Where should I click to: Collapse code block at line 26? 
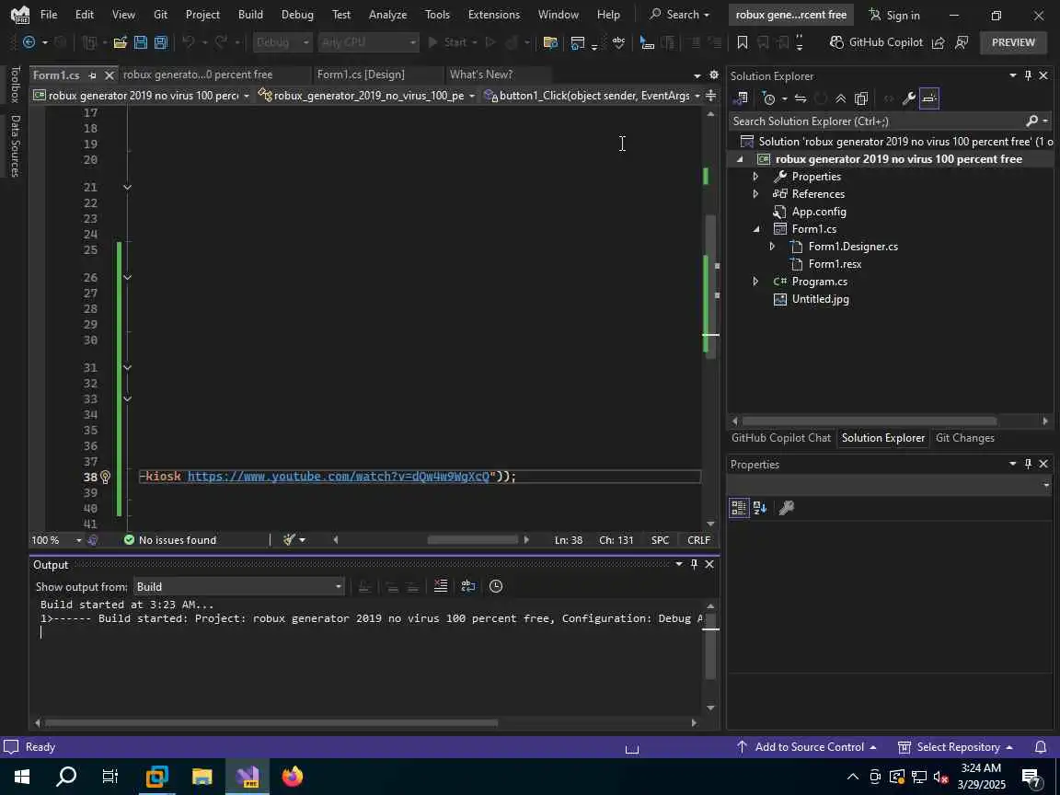click(x=127, y=277)
